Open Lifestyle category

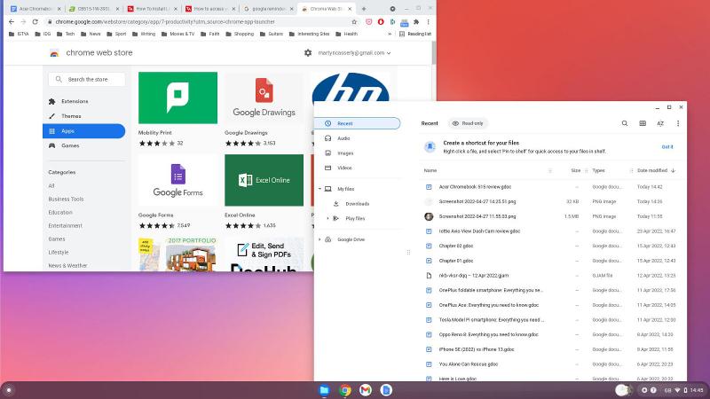pos(59,252)
